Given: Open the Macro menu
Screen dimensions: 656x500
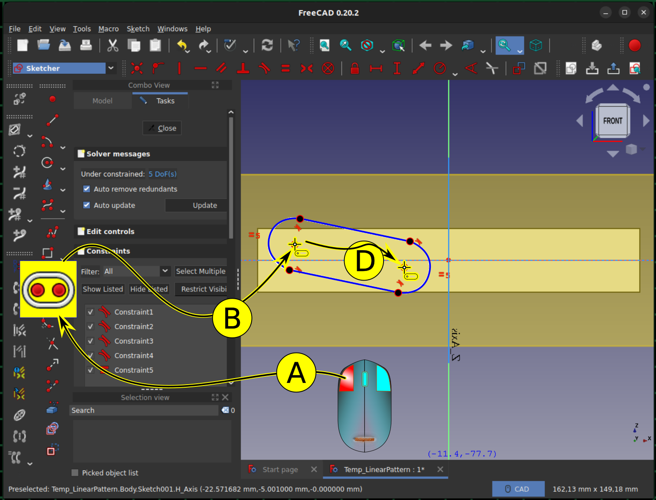Looking at the screenshot, I should tap(108, 29).
